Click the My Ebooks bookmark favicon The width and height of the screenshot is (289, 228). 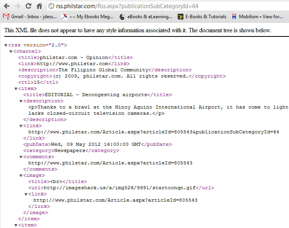(x=64, y=17)
